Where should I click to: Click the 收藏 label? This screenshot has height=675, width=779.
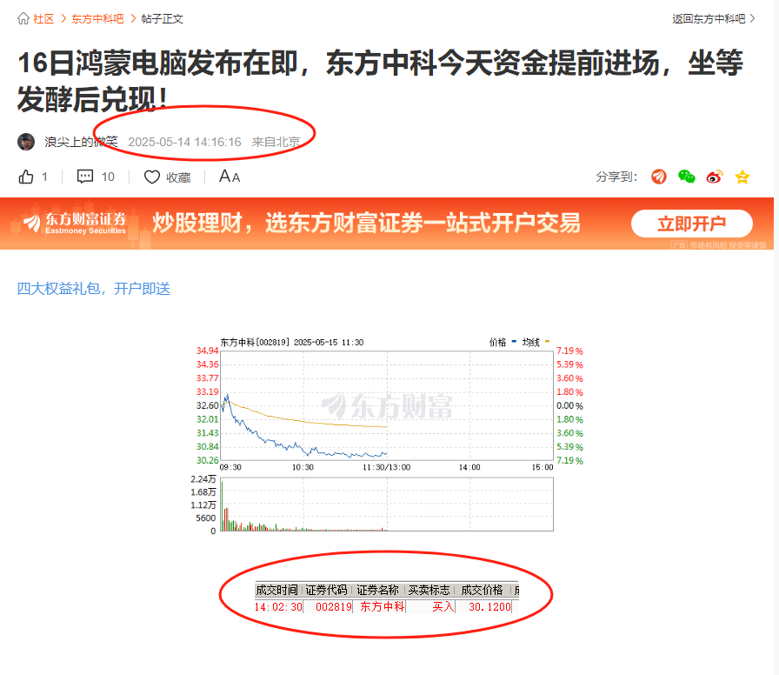click(x=178, y=177)
